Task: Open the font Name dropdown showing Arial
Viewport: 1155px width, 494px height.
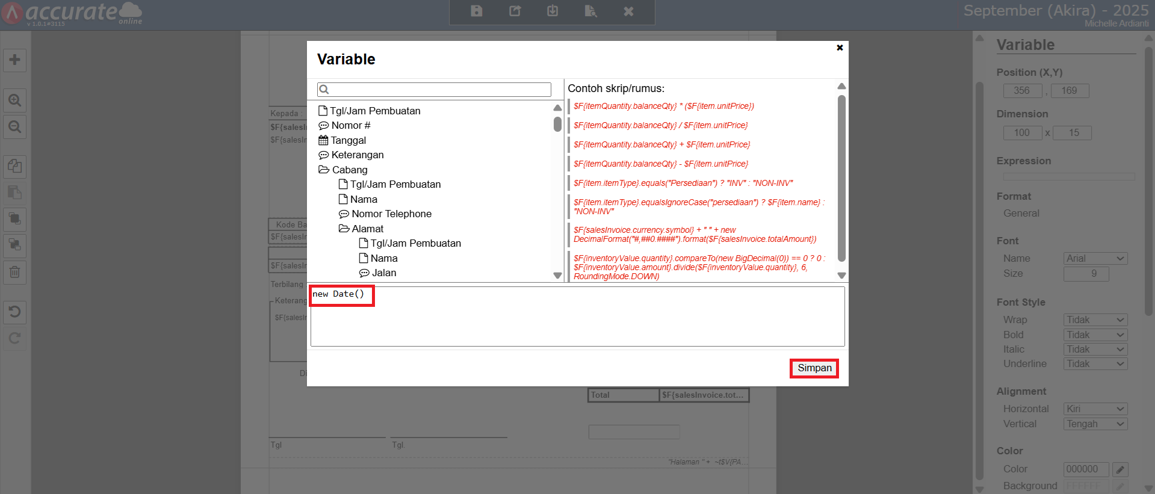Action: point(1095,259)
